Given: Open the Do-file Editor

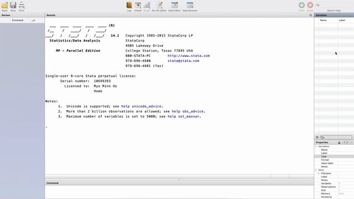Looking at the screenshot, I should 159,6.
